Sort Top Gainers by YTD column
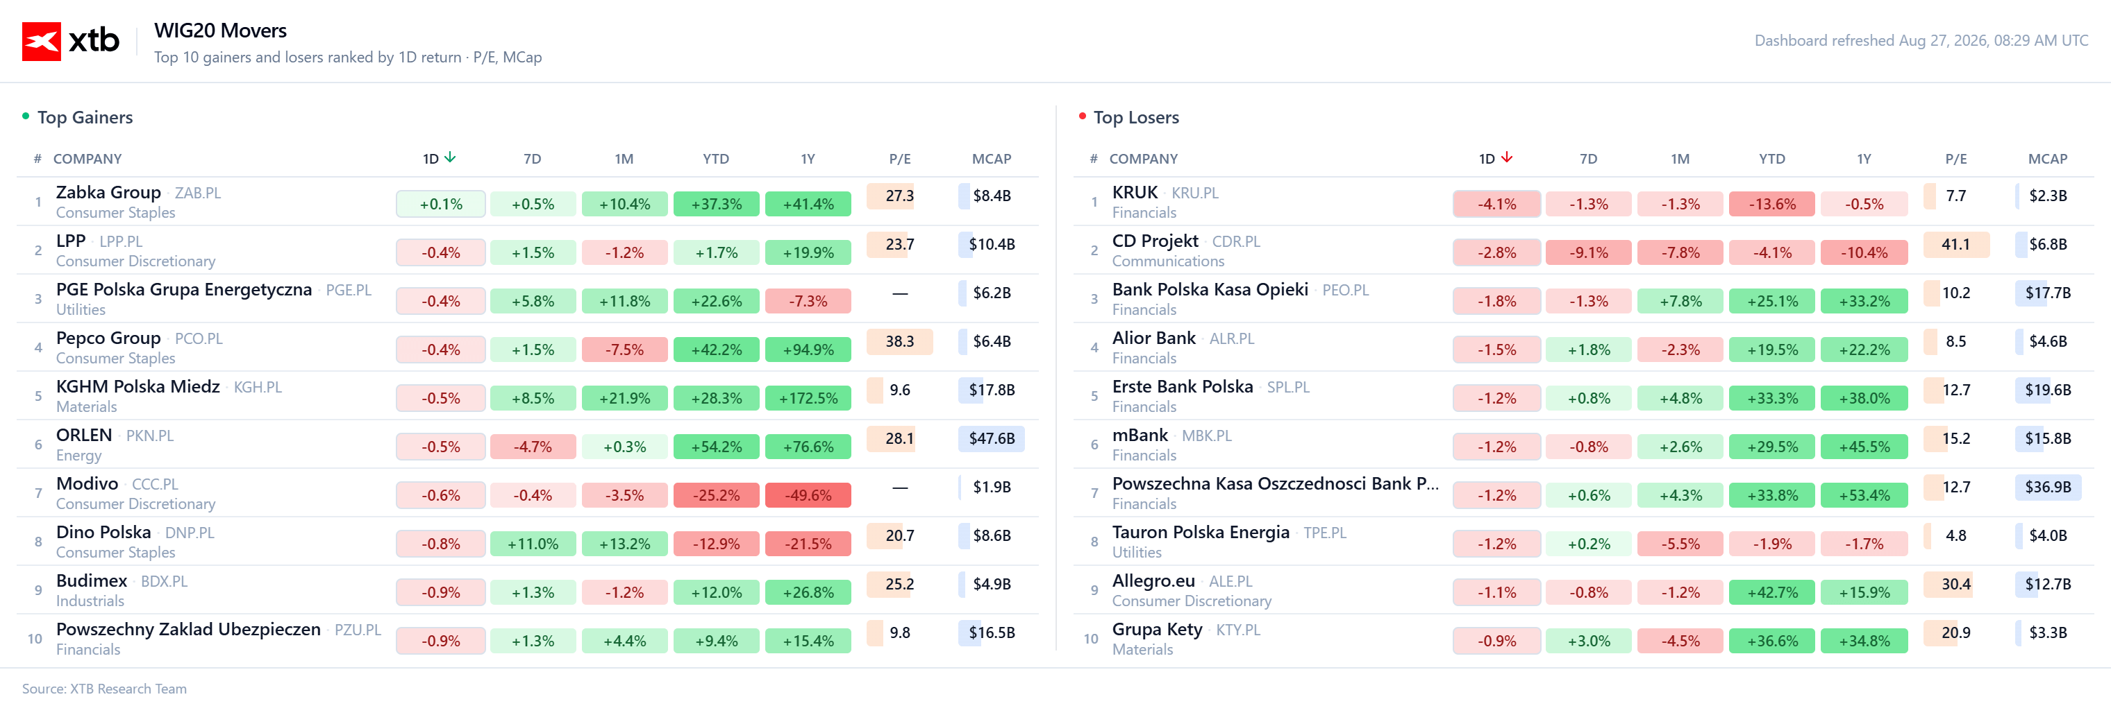The height and width of the screenshot is (706, 2111). (715, 159)
